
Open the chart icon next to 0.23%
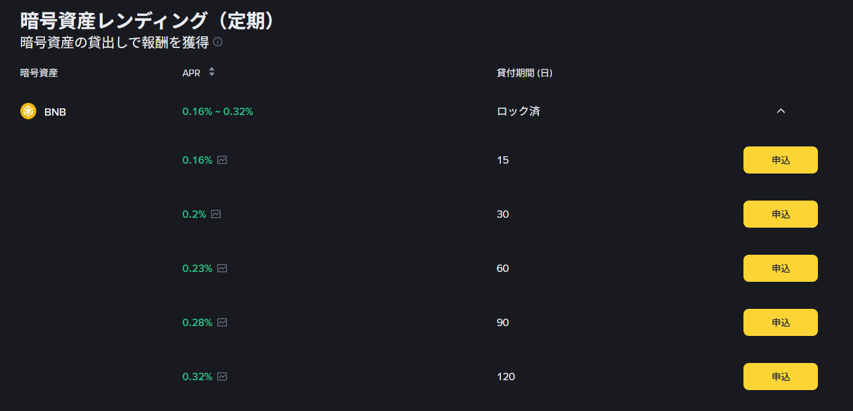[222, 268]
